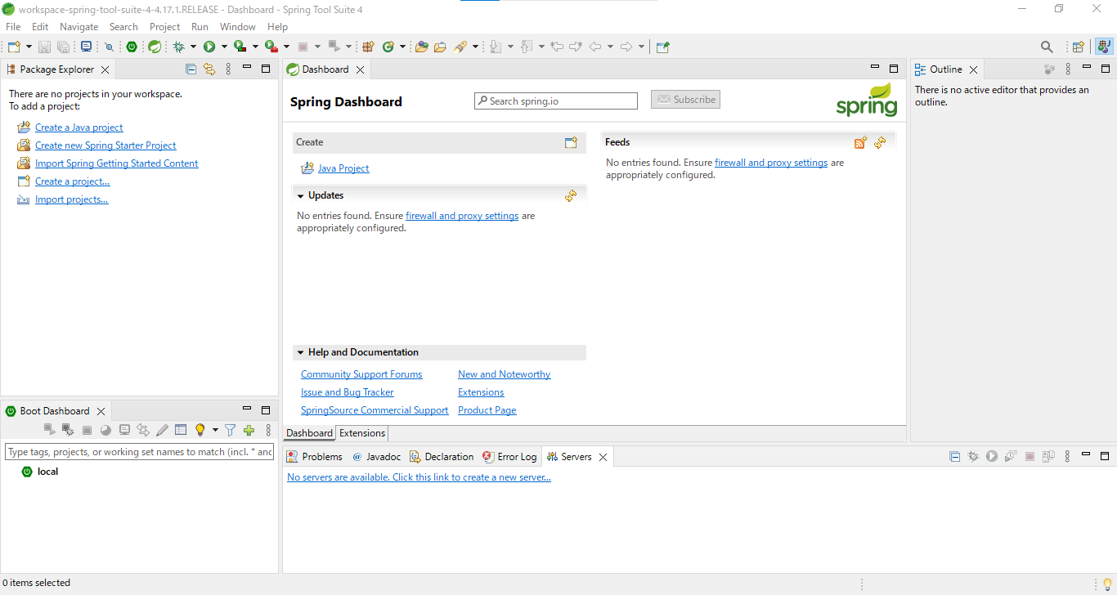Image resolution: width=1117 pixels, height=595 pixels.
Task: Click the Create a Java project link
Action: tap(79, 127)
